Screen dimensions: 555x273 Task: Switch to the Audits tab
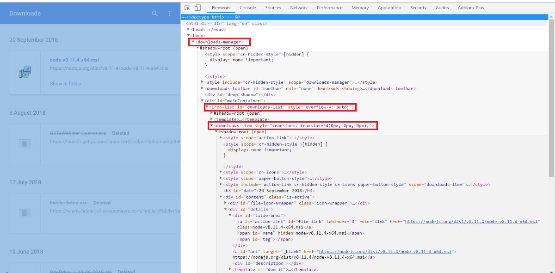coord(442,7)
